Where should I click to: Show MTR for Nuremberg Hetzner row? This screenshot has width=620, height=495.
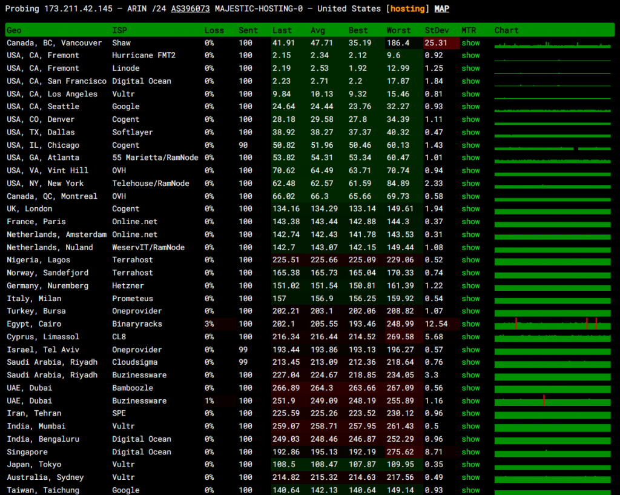point(470,286)
